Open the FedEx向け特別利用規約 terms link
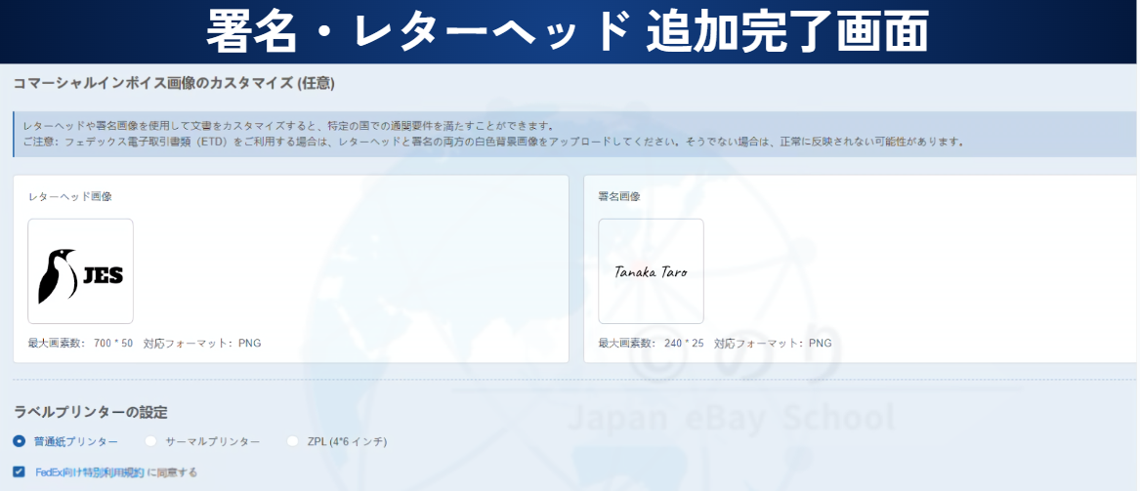 pyautogui.click(x=90, y=472)
